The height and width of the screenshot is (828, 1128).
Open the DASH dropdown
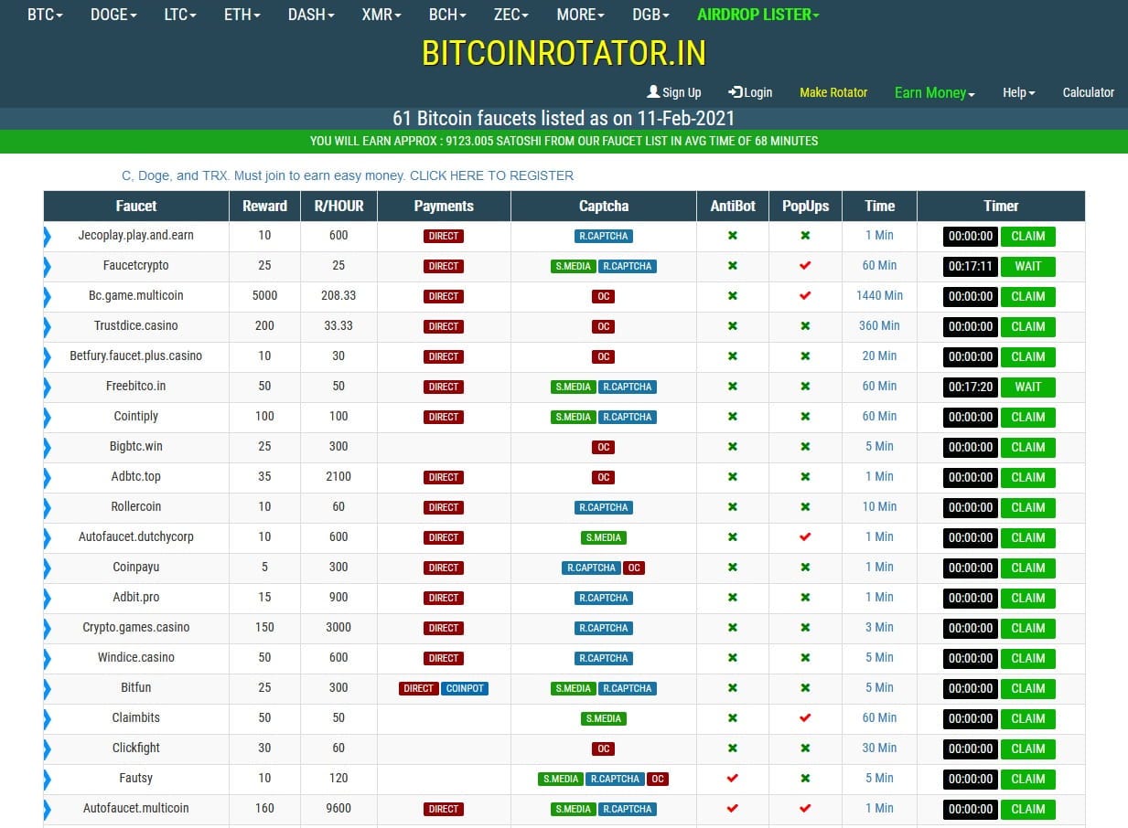coord(311,15)
